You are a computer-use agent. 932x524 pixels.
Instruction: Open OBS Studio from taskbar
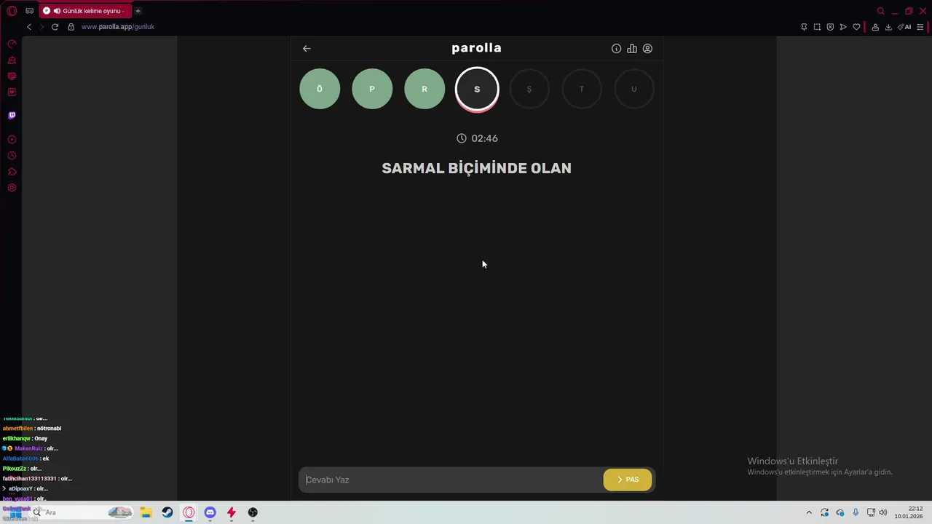tap(253, 512)
